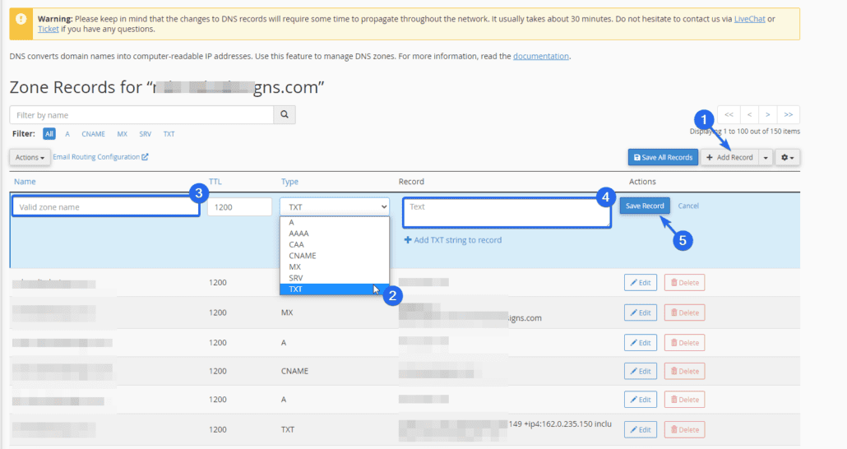Image resolution: width=847 pixels, height=449 pixels.
Task: Filter records by TXT type
Action: [169, 134]
